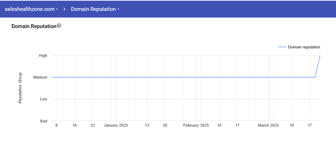Click the High reputation axis label
This screenshot has height=141, width=336.
tap(43, 55)
